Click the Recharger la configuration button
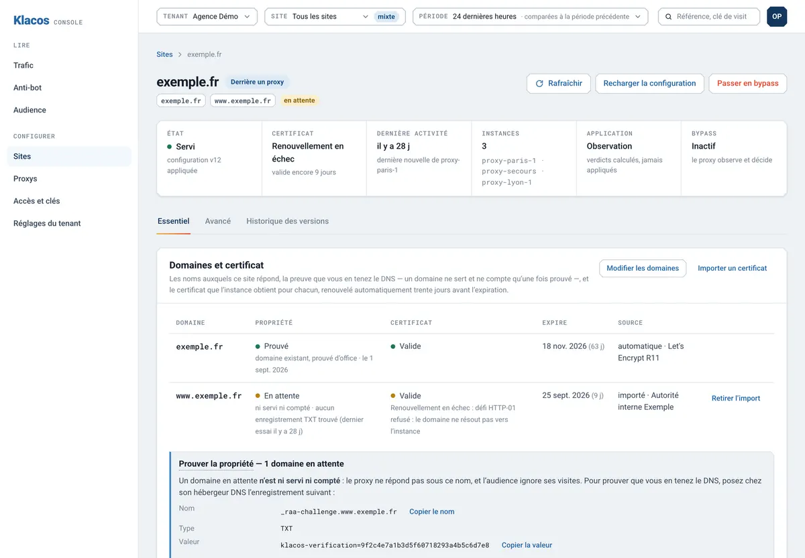This screenshot has width=805, height=558. pyautogui.click(x=649, y=84)
